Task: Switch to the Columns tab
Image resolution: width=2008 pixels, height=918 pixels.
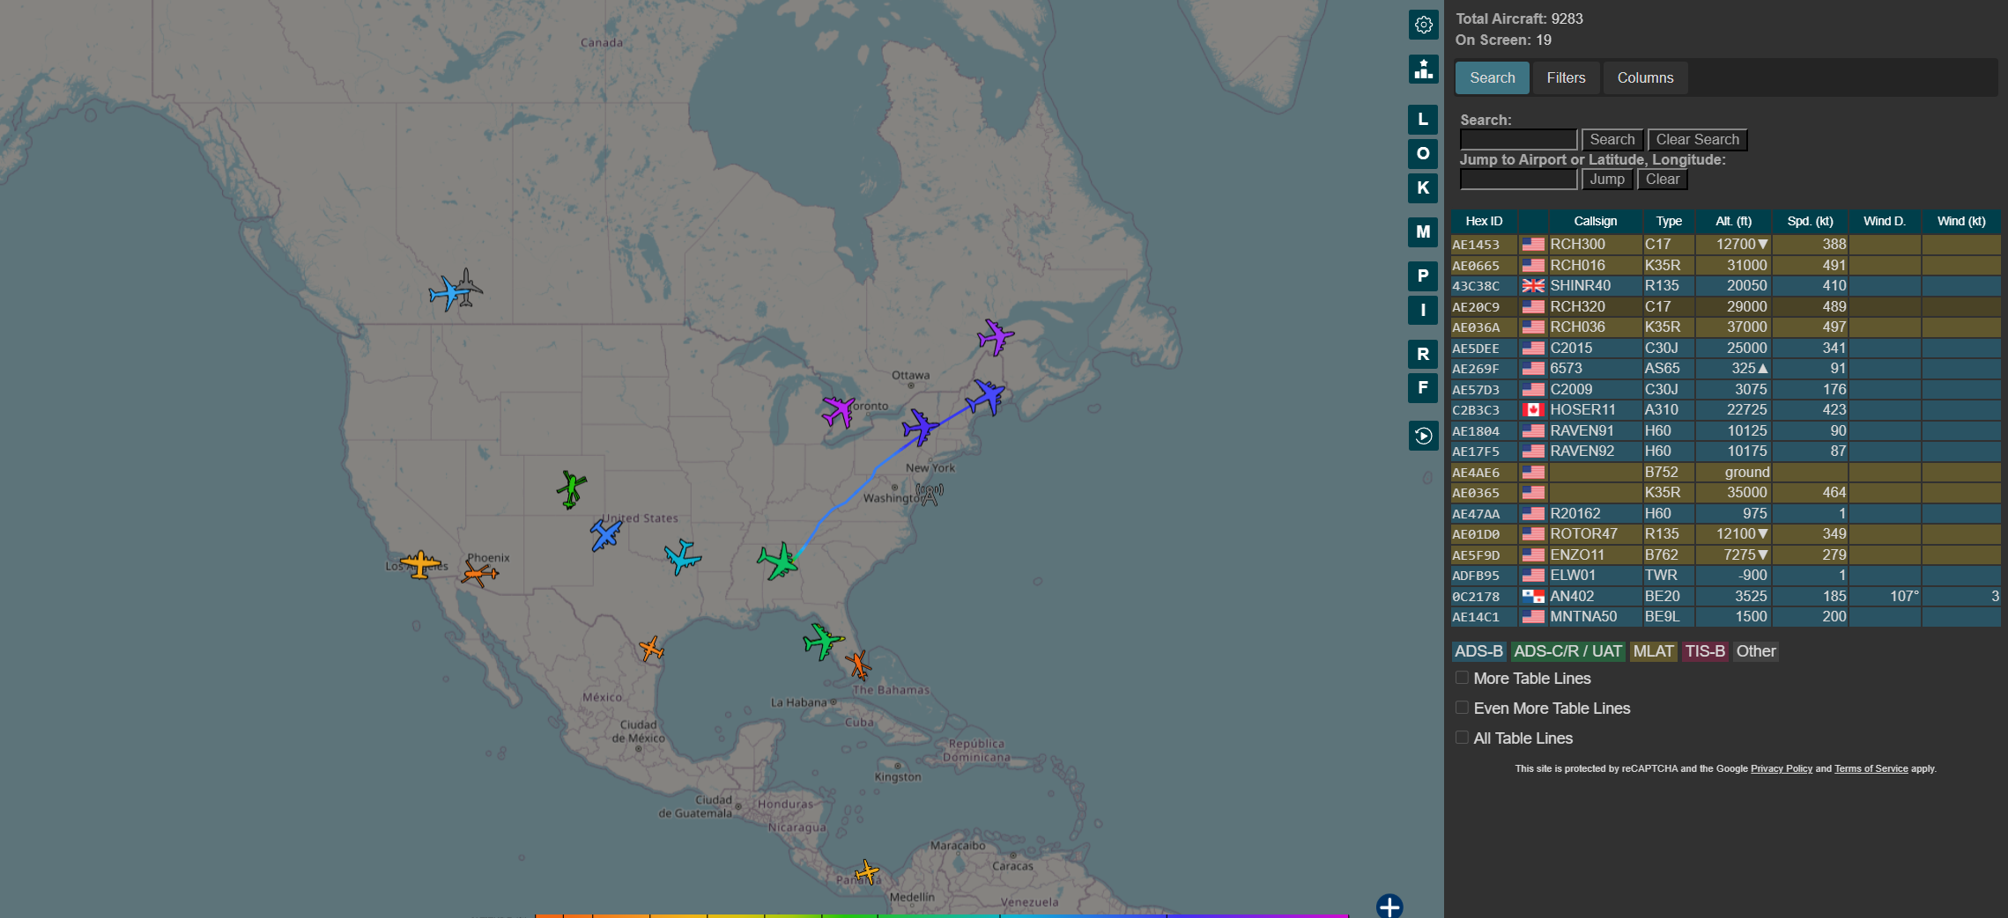Action: coord(1645,77)
